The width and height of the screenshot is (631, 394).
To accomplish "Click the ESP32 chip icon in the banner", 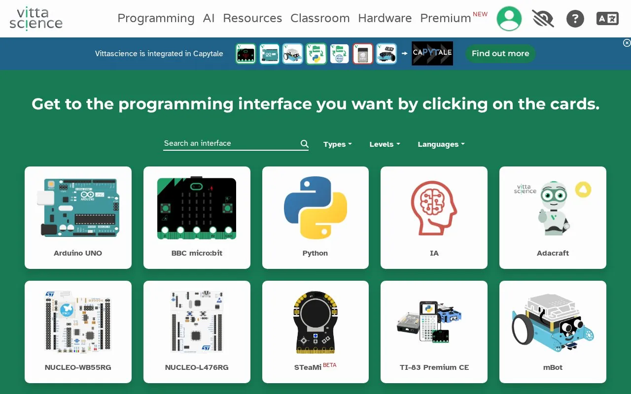I will [363, 54].
